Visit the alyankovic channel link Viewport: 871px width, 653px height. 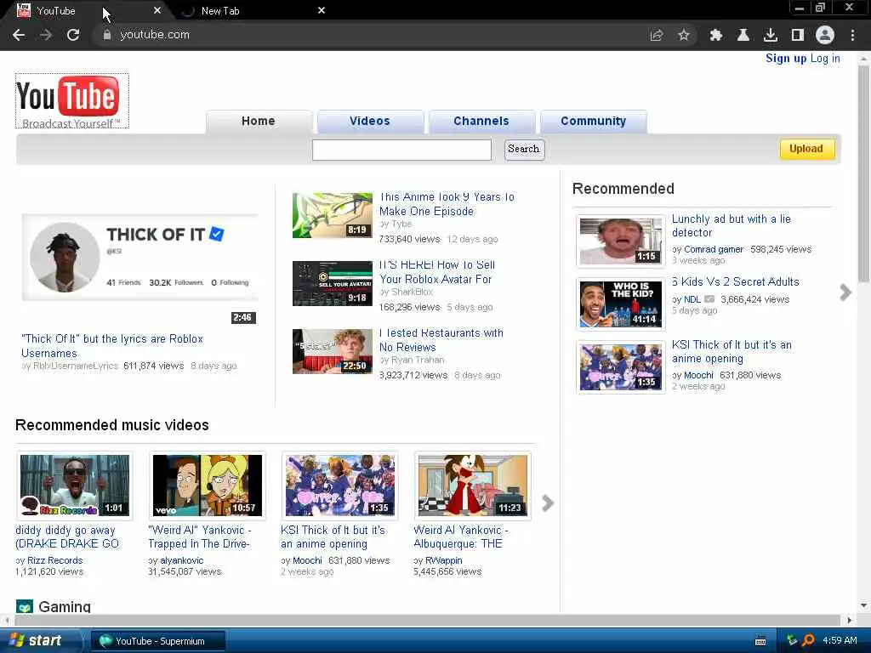coord(182,560)
